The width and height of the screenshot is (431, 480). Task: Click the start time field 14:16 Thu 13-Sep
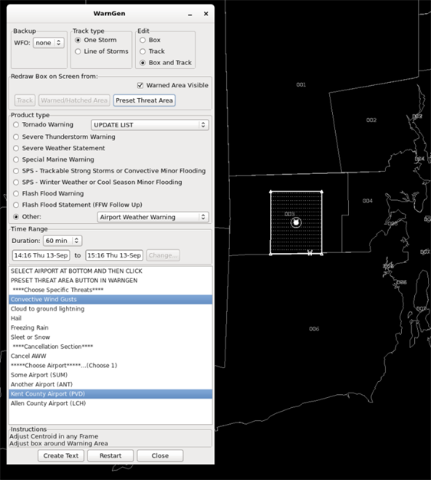[41, 255]
